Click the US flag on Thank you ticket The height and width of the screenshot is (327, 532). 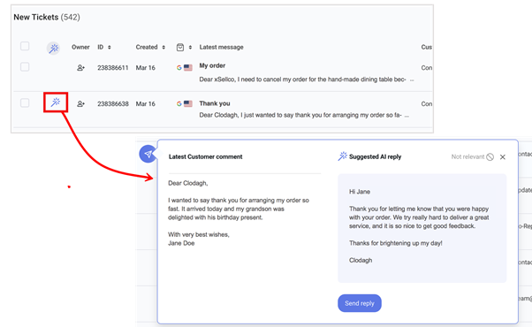(x=188, y=103)
